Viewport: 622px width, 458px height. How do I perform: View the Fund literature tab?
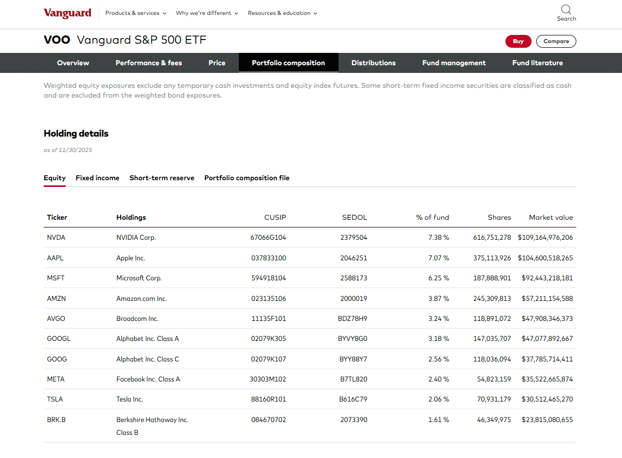[537, 63]
